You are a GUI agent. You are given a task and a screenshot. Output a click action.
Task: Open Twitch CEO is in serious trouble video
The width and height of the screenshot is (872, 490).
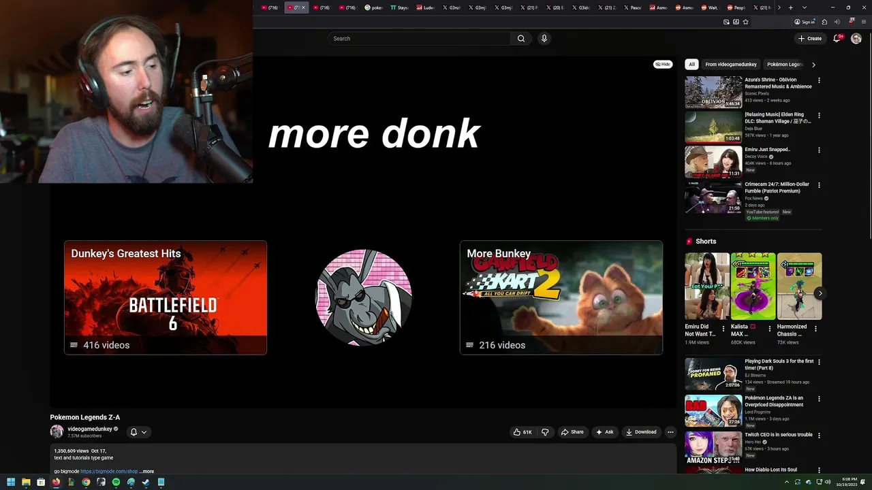779,434
